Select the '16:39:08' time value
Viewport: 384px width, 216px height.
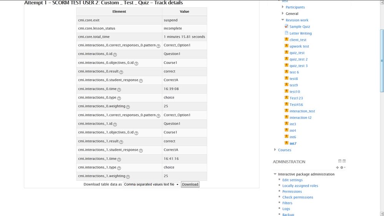171,89
